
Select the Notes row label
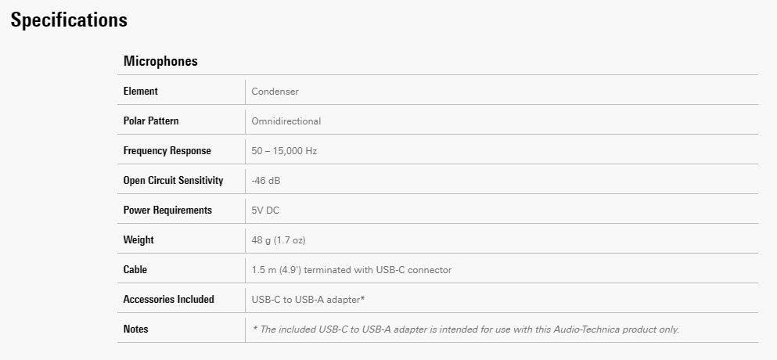[136, 329]
